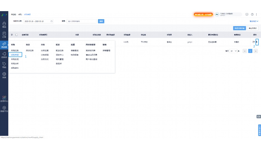This screenshot has width=261, height=150.
Task: Open the three-dot more menu in header
Action: point(257,14)
